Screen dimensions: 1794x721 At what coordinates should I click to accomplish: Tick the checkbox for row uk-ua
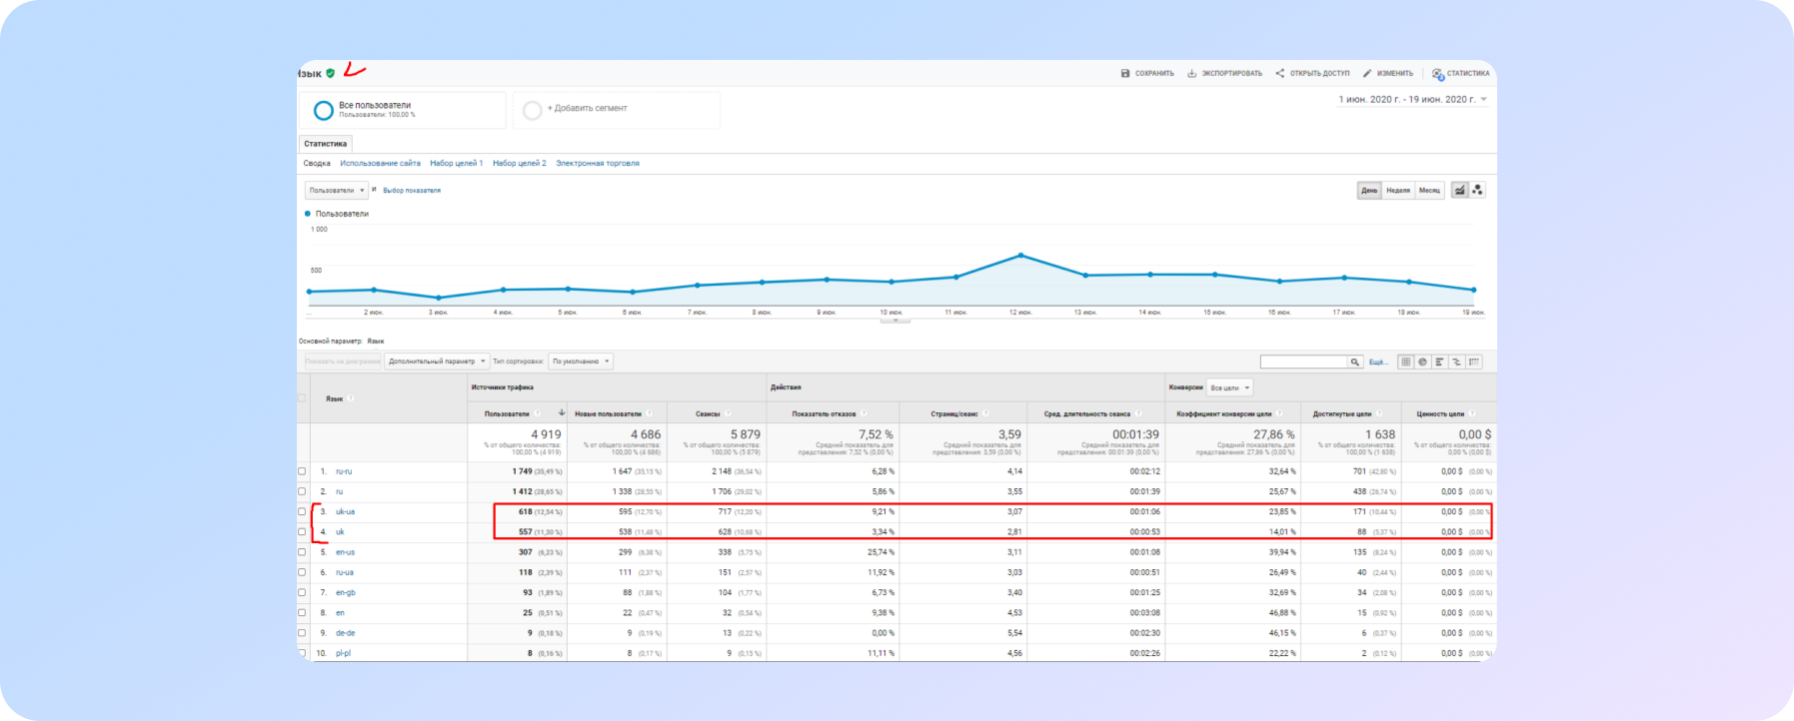(x=302, y=511)
